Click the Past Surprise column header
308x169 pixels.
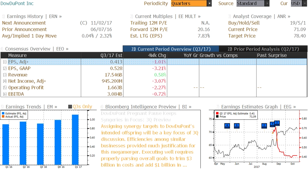(x=282, y=55)
